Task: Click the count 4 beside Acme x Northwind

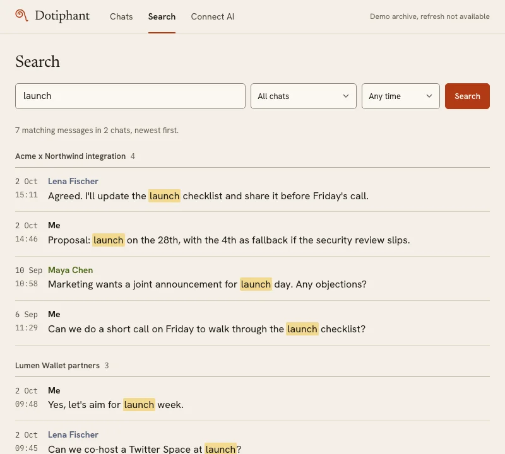Action: (x=133, y=156)
